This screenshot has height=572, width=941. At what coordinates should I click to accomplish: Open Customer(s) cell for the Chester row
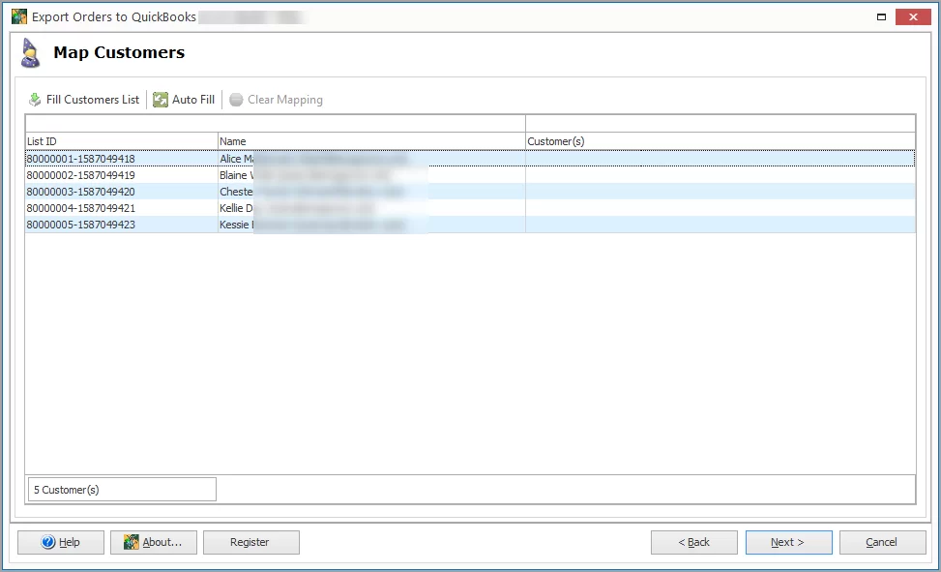720,192
